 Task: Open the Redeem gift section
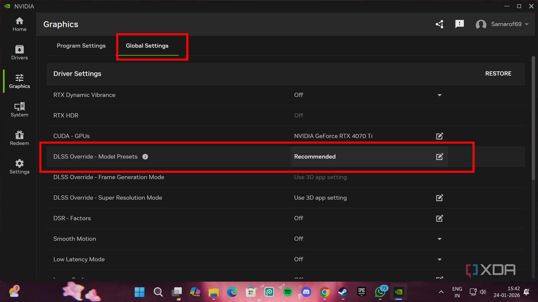(x=19, y=138)
